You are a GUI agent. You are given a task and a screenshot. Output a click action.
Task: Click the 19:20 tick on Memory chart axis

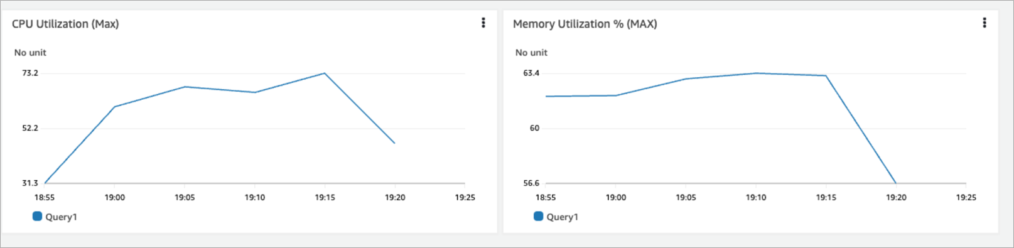(x=896, y=197)
